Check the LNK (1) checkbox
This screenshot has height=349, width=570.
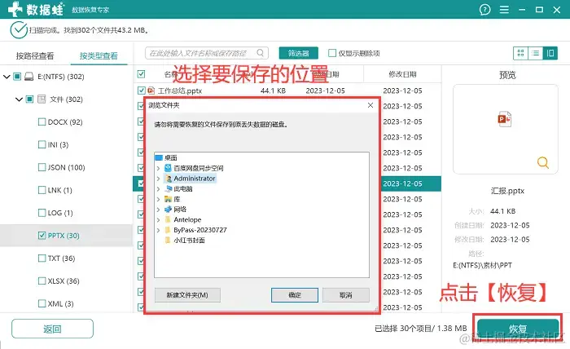coord(42,190)
